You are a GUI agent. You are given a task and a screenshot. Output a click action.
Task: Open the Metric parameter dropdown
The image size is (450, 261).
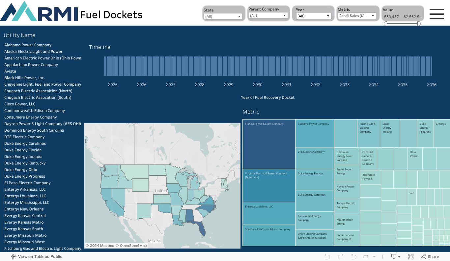(357, 16)
